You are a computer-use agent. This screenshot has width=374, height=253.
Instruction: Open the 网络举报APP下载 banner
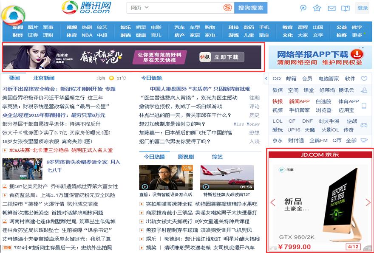(x=320, y=57)
